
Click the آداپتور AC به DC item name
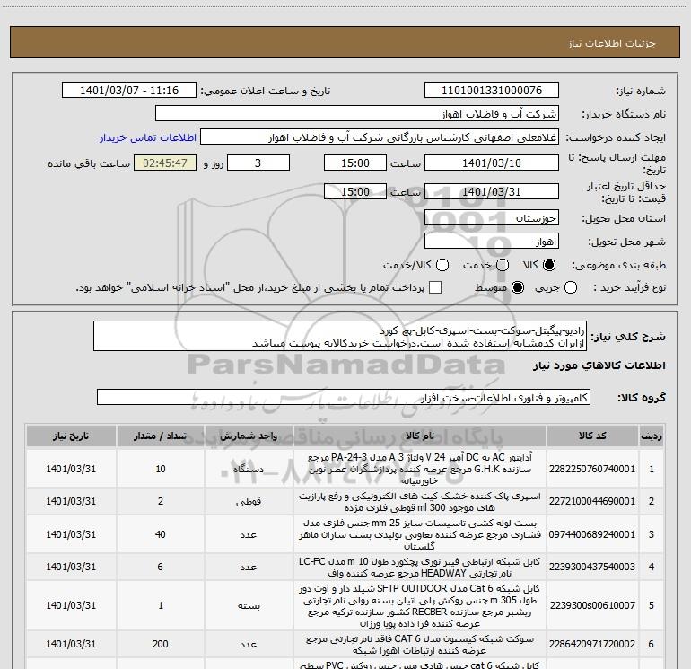click(x=420, y=469)
